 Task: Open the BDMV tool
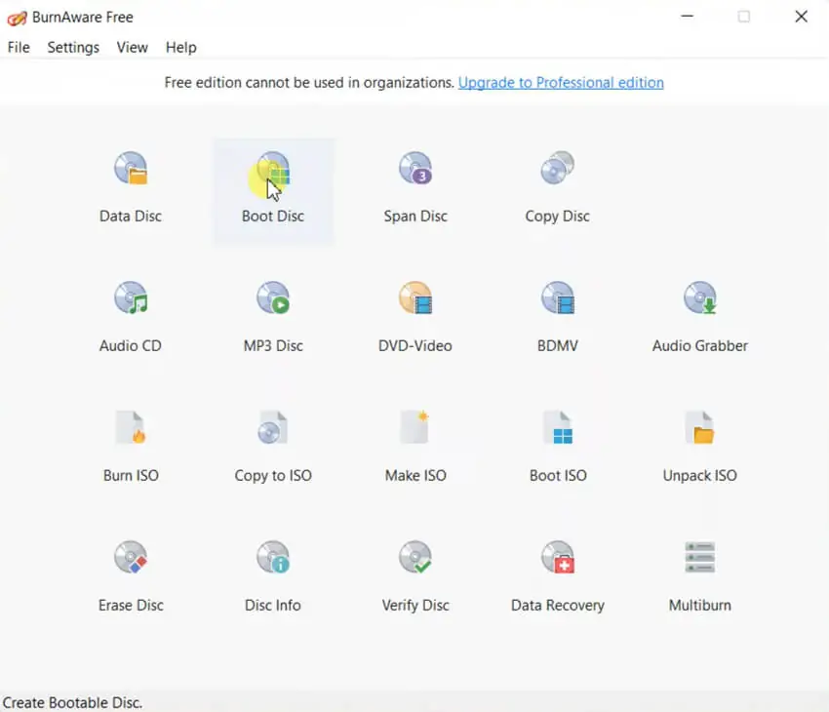pyautogui.click(x=557, y=316)
